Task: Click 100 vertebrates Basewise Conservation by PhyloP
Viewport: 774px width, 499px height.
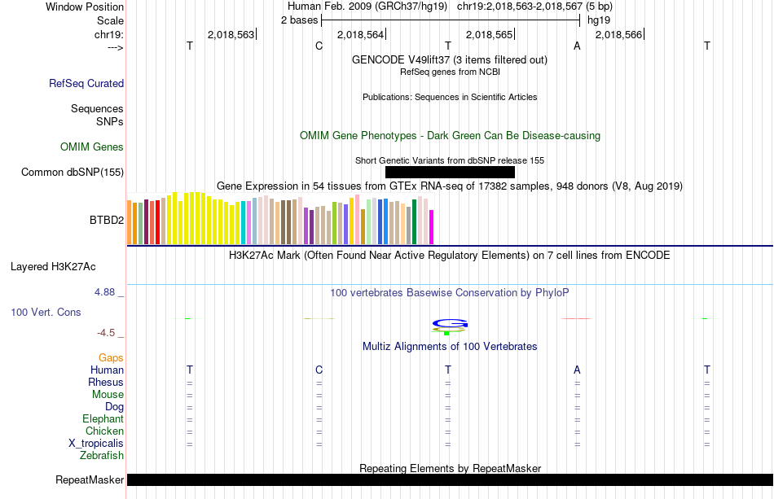Action: point(450,292)
